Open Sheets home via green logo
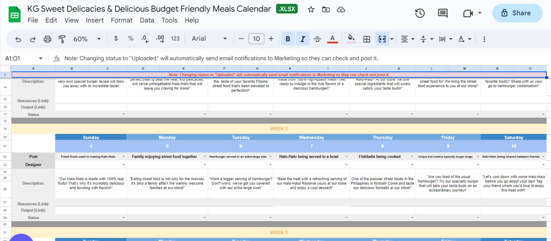Screen dimensions: 551x241 (x=14, y=14)
